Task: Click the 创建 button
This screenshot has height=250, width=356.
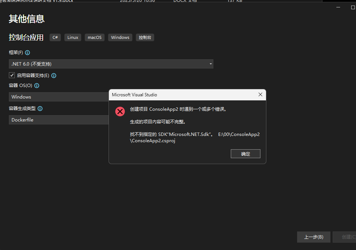Action: [x=345, y=237]
